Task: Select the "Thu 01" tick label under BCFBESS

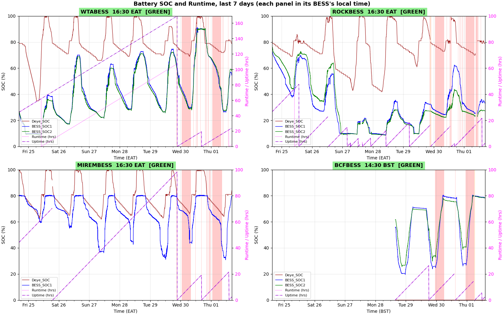Action: tap(467, 305)
